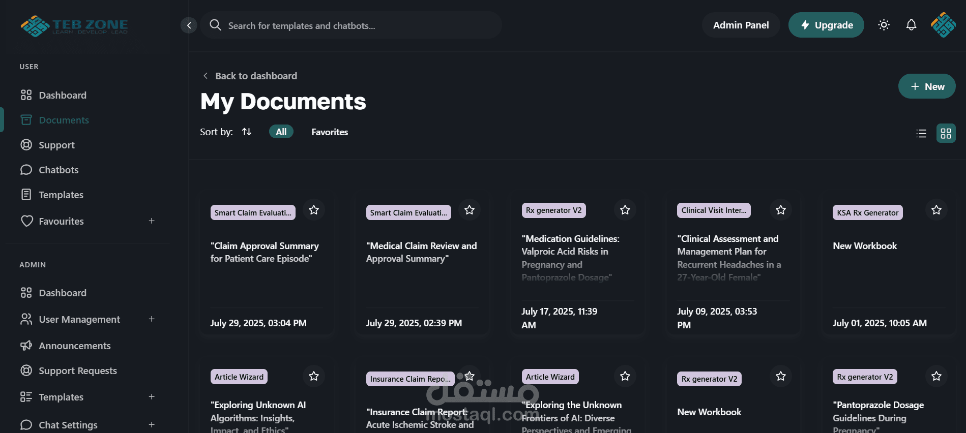Select the Favorites filter tab
966x433 pixels.
tap(330, 132)
